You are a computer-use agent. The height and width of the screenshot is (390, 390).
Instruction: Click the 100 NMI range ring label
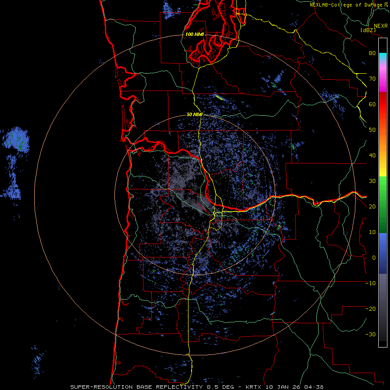pyautogui.click(x=195, y=34)
